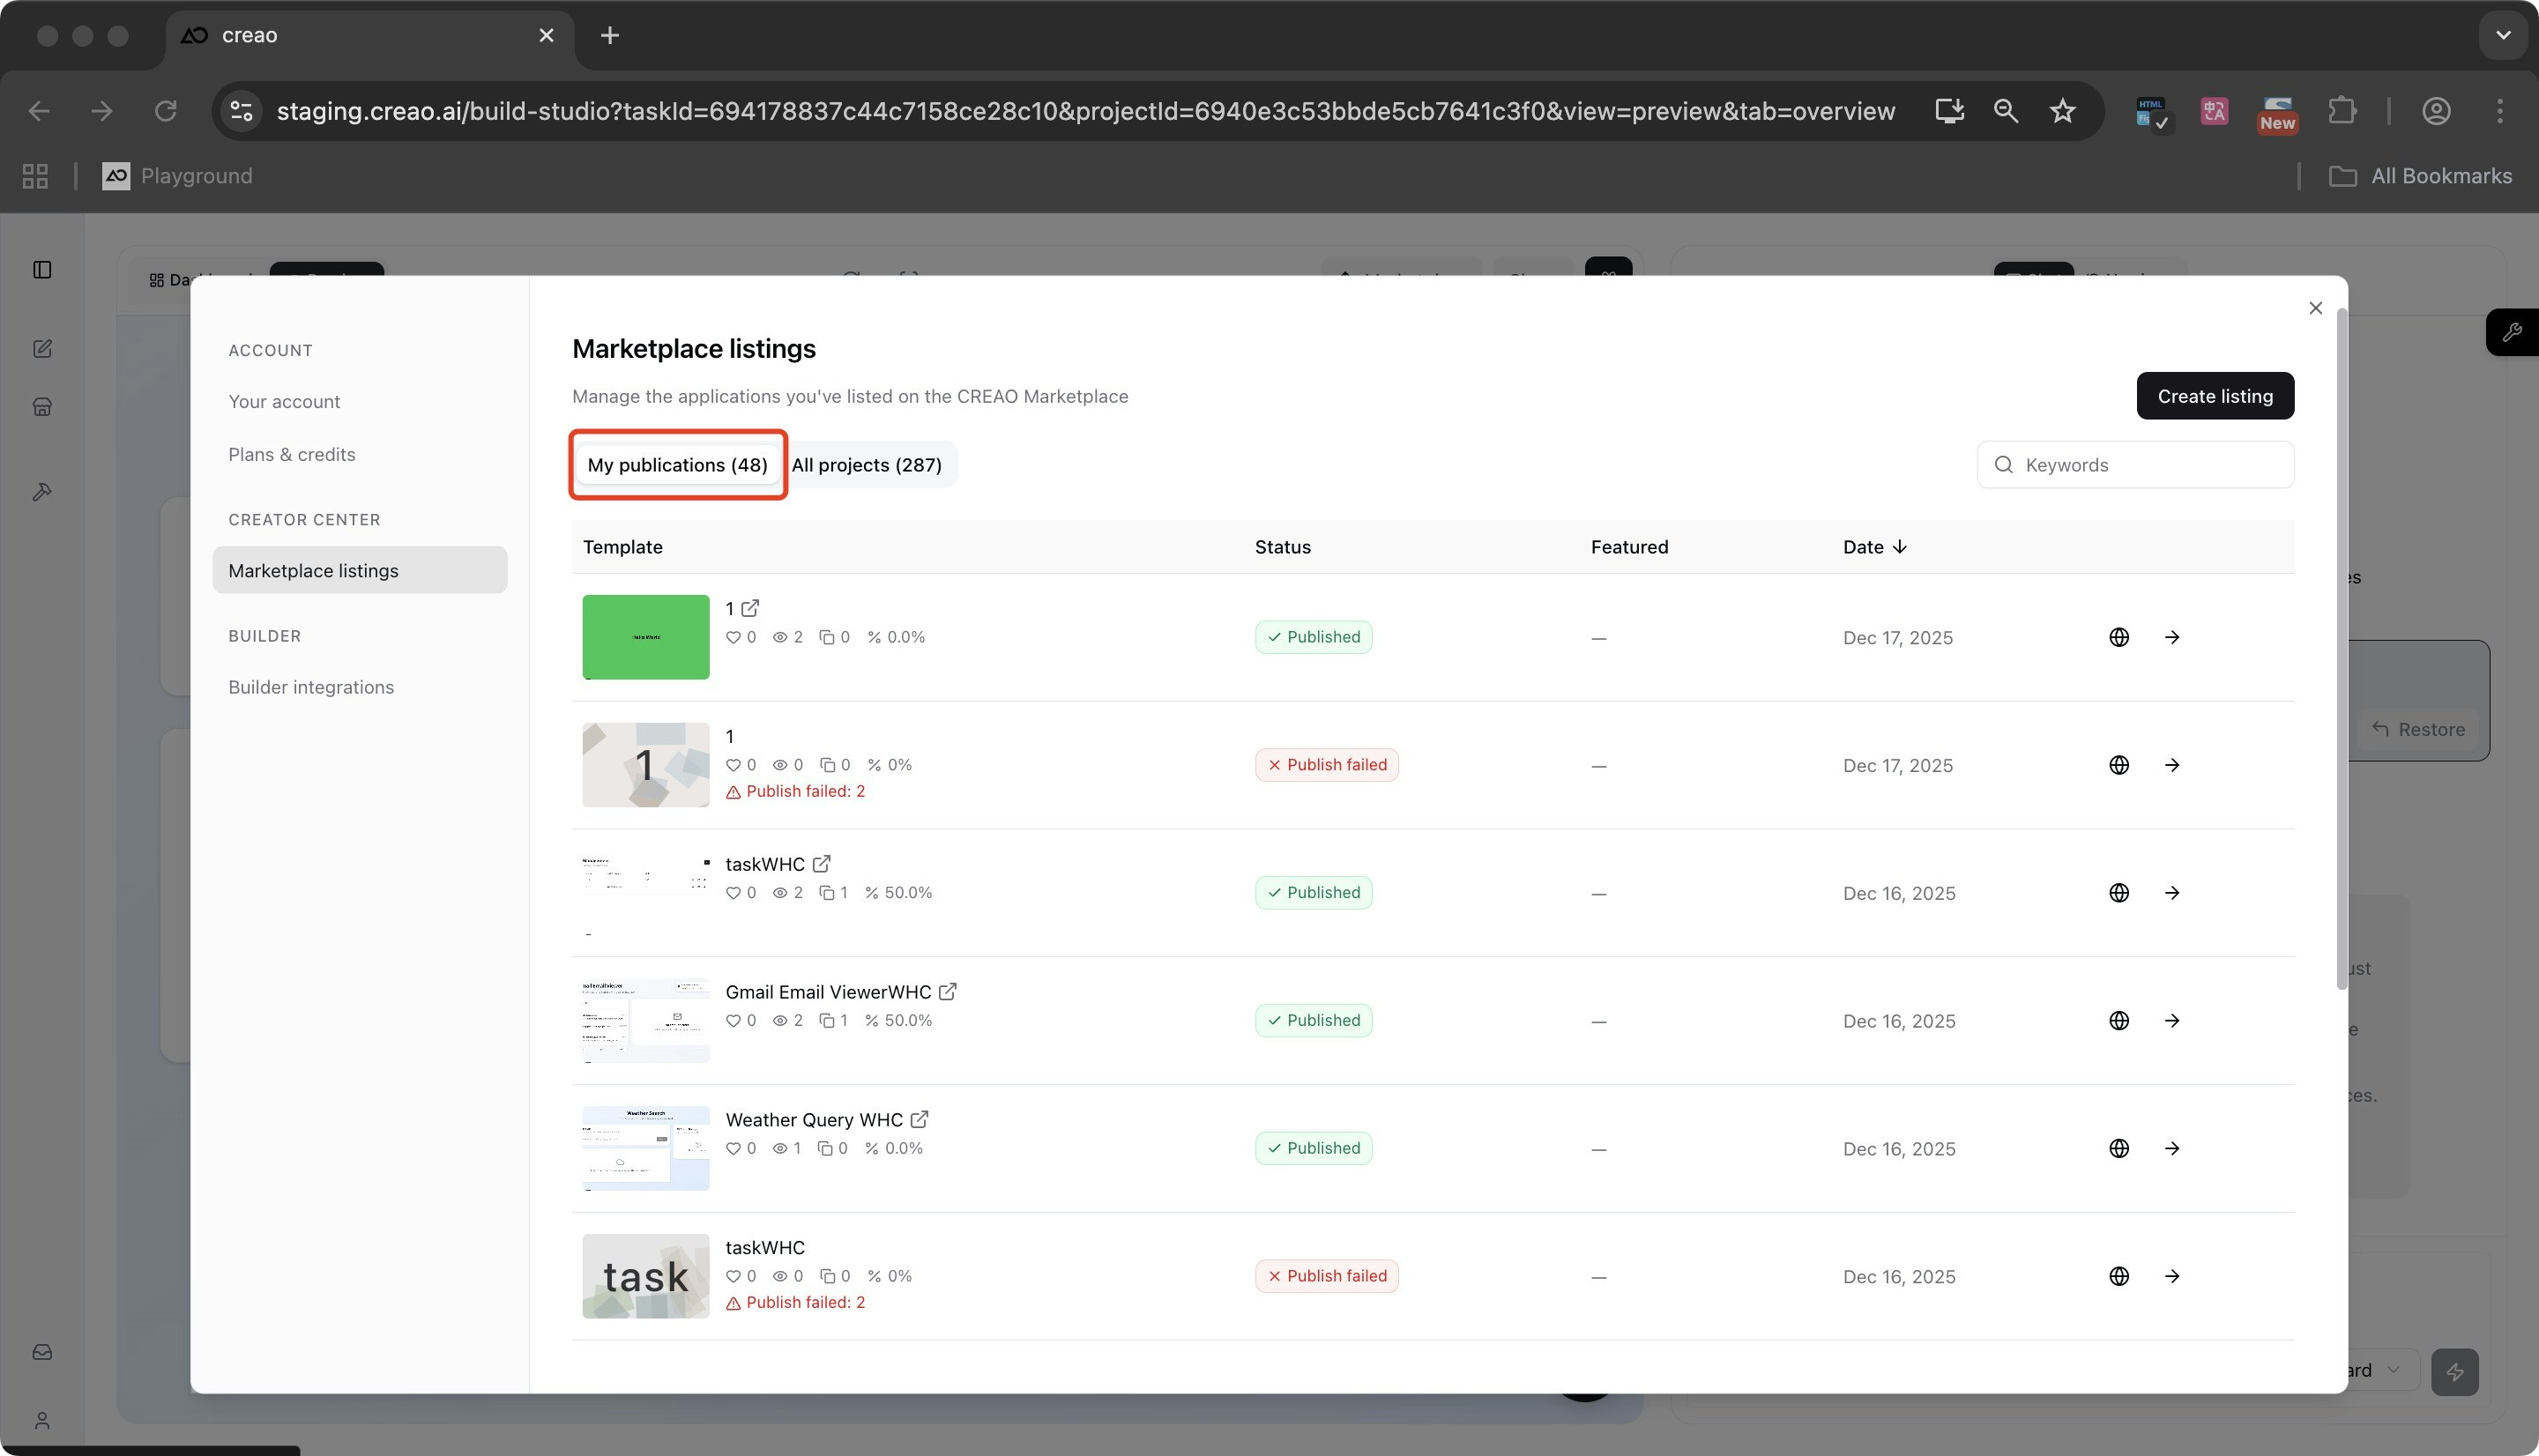Sort listings by the Date column arrow

1899,547
